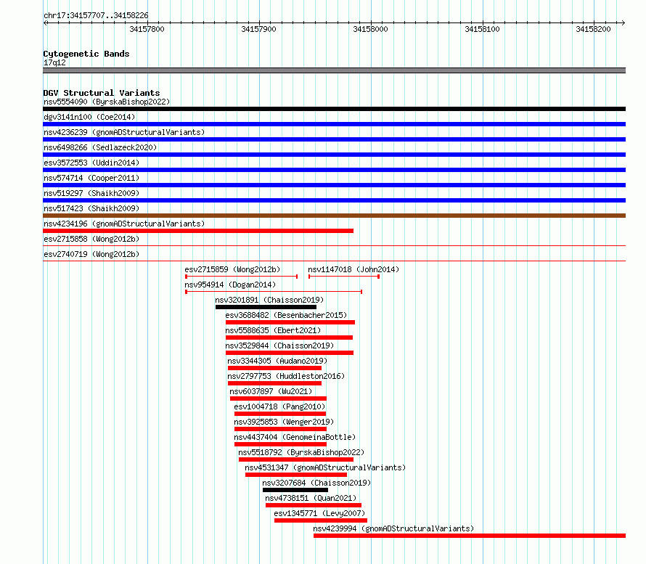This screenshot has height=564, width=646.
Task: Click the blue bar under dgv3141n100
Action: coord(334,124)
